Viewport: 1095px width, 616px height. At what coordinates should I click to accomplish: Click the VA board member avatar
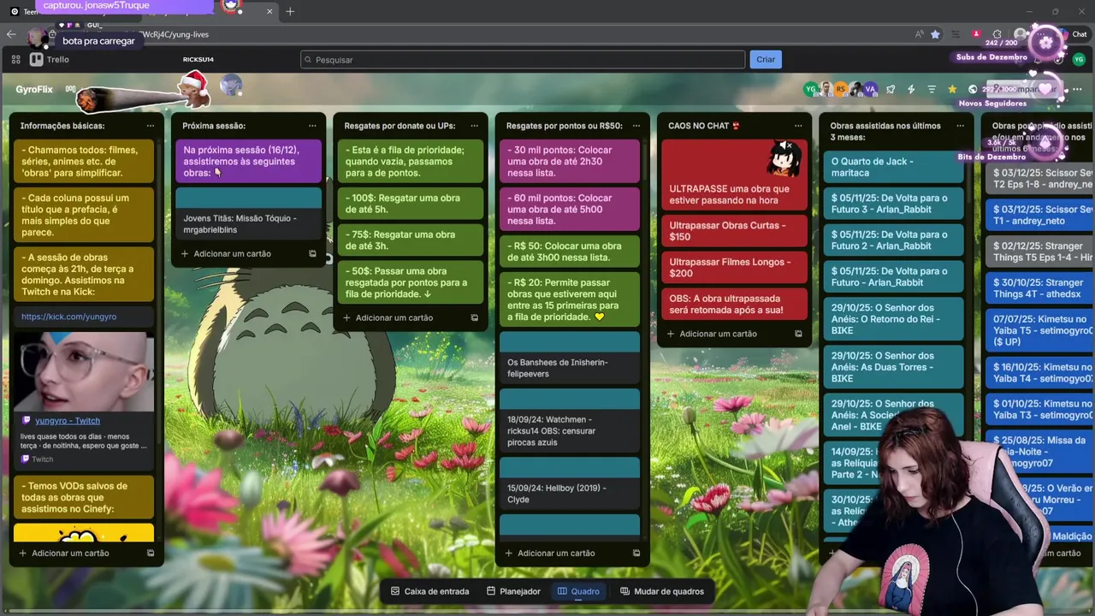(870, 89)
